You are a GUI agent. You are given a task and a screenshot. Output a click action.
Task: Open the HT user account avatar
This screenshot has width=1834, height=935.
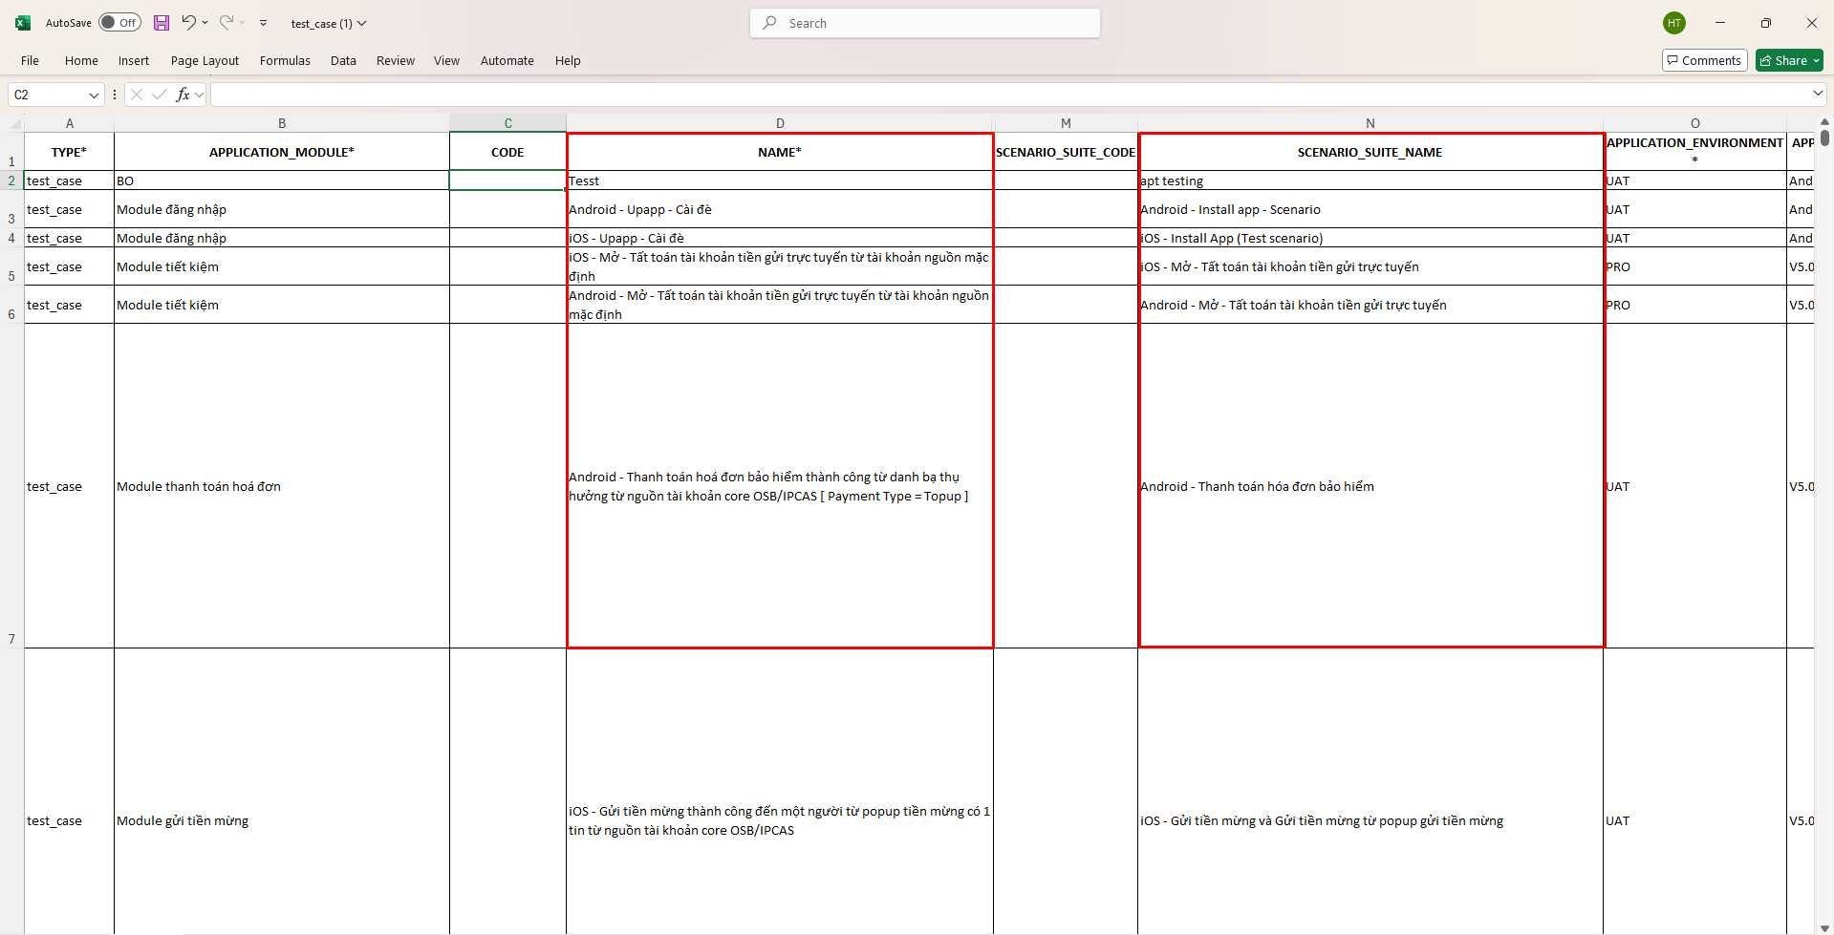1673,23
